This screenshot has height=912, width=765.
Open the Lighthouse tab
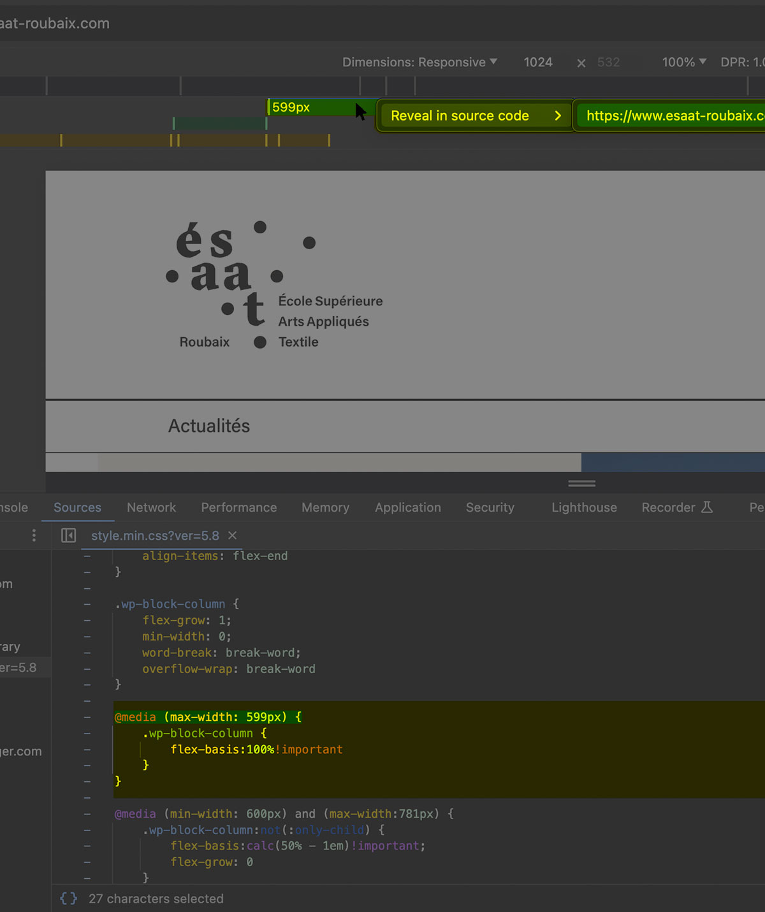(x=584, y=507)
